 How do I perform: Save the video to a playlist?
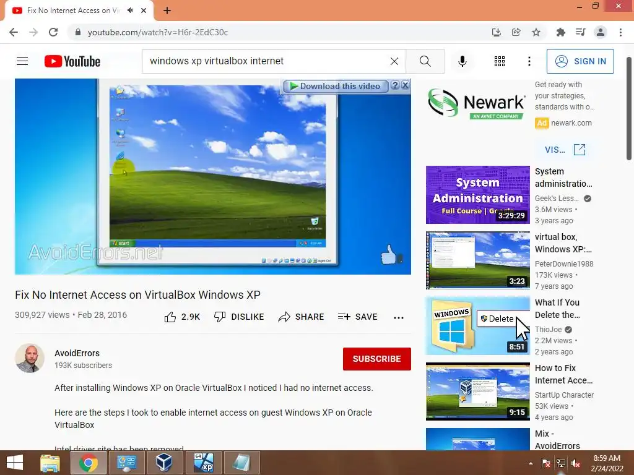point(357,317)
